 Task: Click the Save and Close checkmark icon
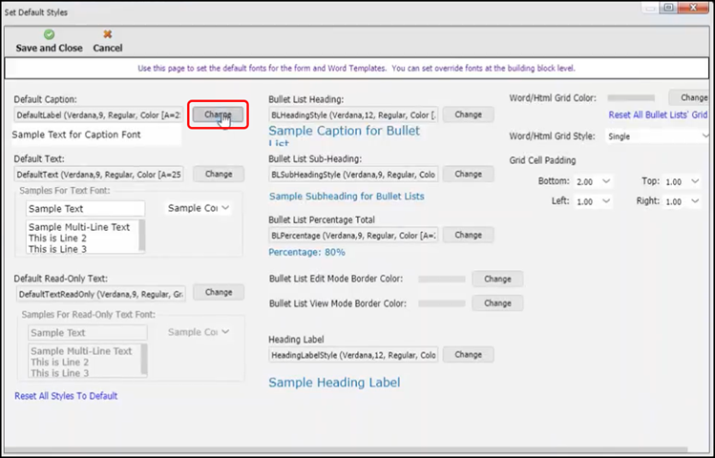pyautogui.click(x=49, y=35)
